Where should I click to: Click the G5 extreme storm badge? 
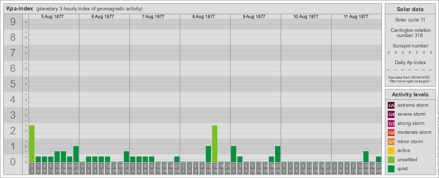pyautogui.click(x=391, y=106)
